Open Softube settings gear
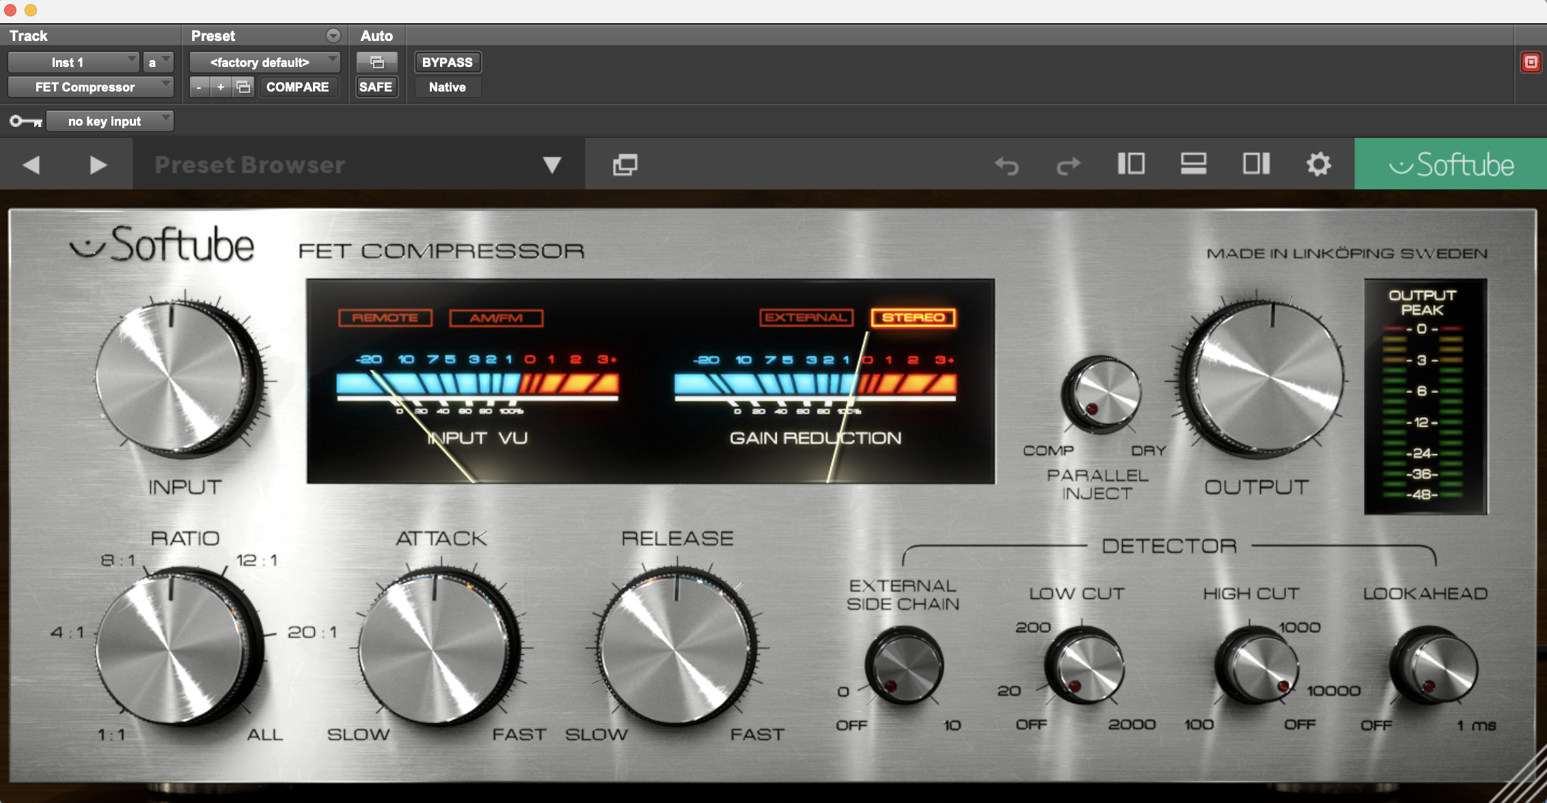Image resolution: width=1547 pixels, height=803 pixels. coord(1318,165)
